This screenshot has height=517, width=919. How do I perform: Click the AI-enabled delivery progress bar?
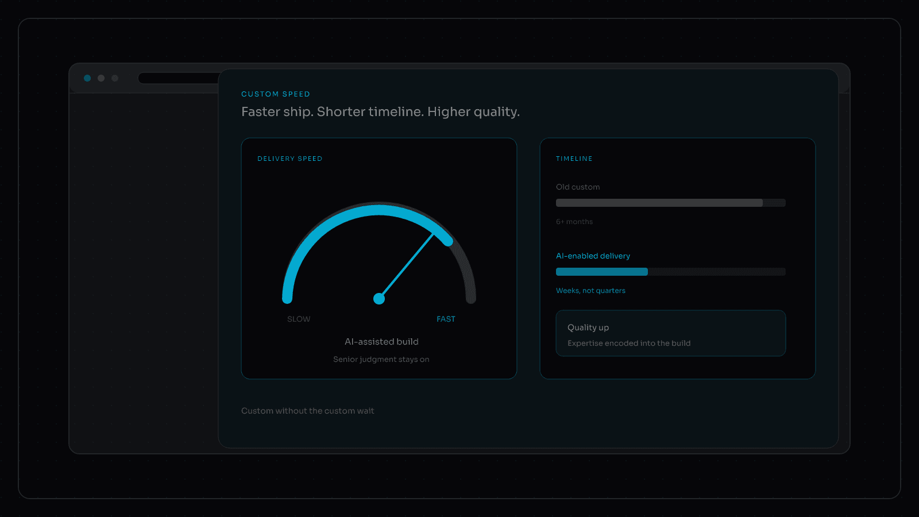(671, 272)
